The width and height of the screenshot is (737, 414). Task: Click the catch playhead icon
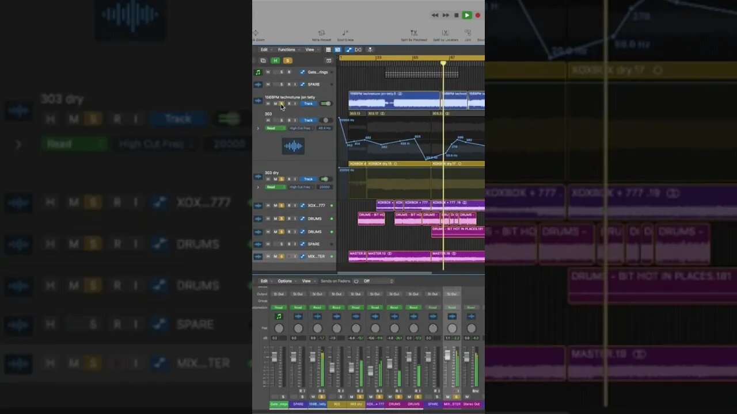370,50
